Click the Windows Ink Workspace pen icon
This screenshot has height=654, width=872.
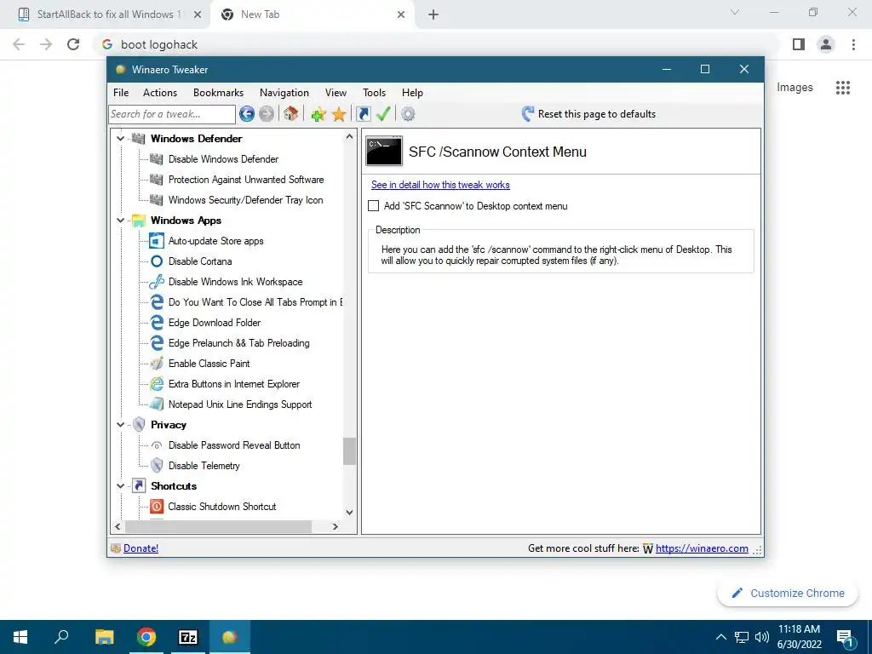pos(157,282)
